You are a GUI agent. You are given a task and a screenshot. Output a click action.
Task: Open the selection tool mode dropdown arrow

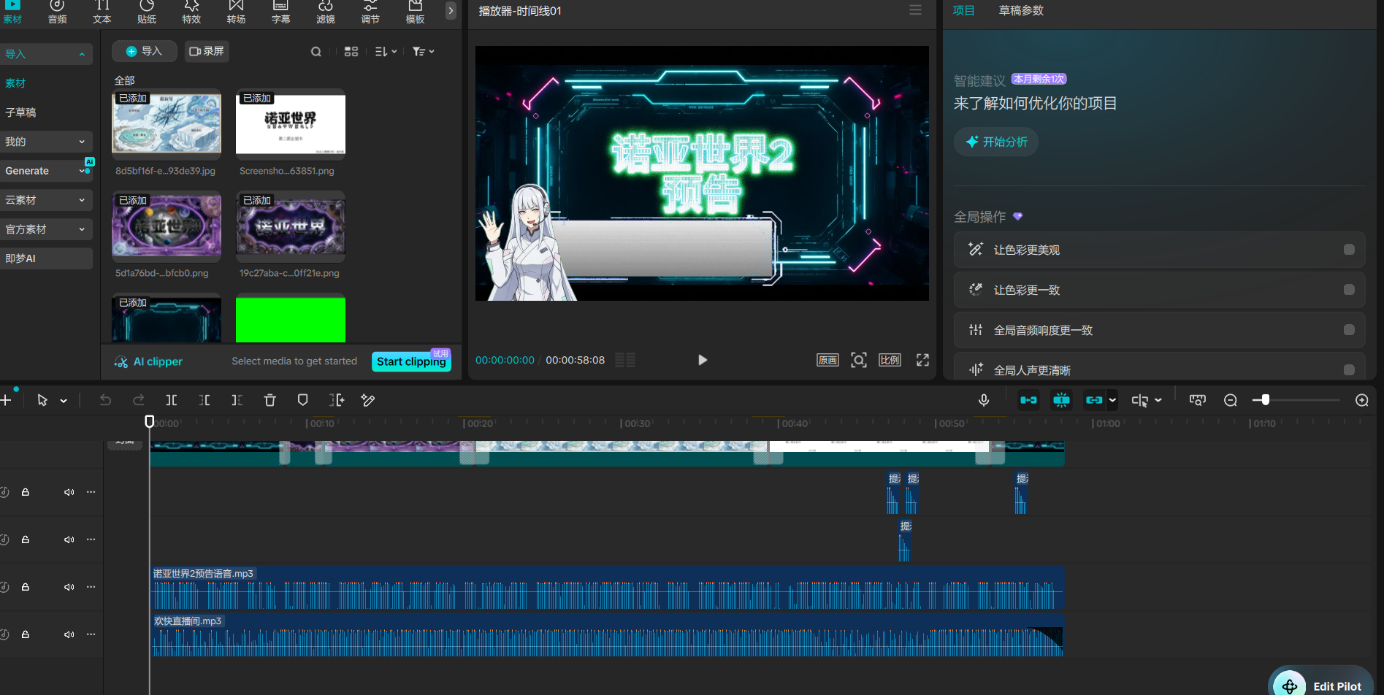pos(64,401)
